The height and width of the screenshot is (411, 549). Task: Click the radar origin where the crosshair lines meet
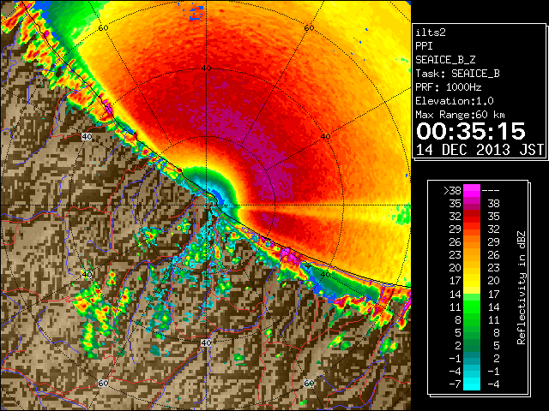(x=206, y=205)
